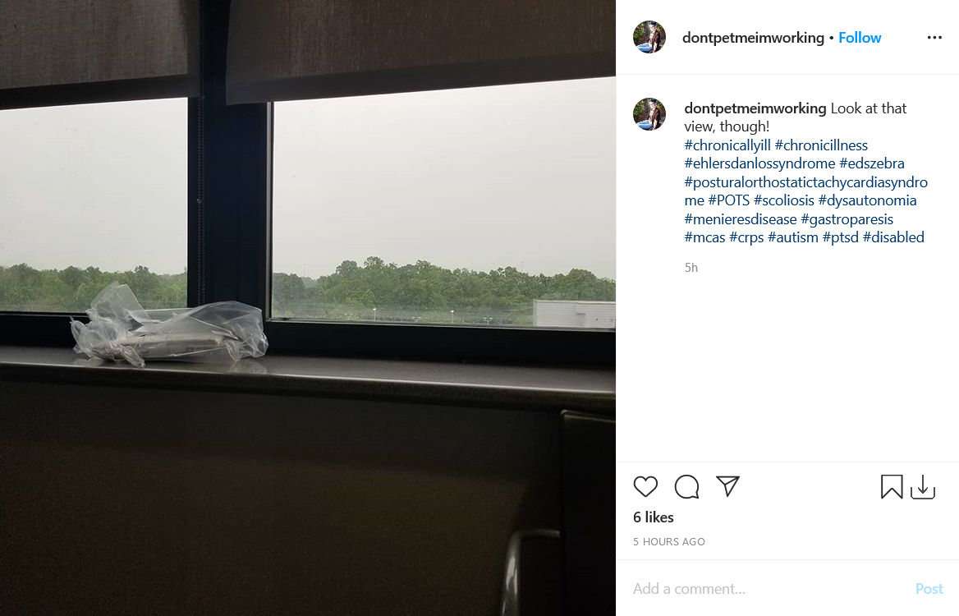Submit the comment with Post

point(929,588)
